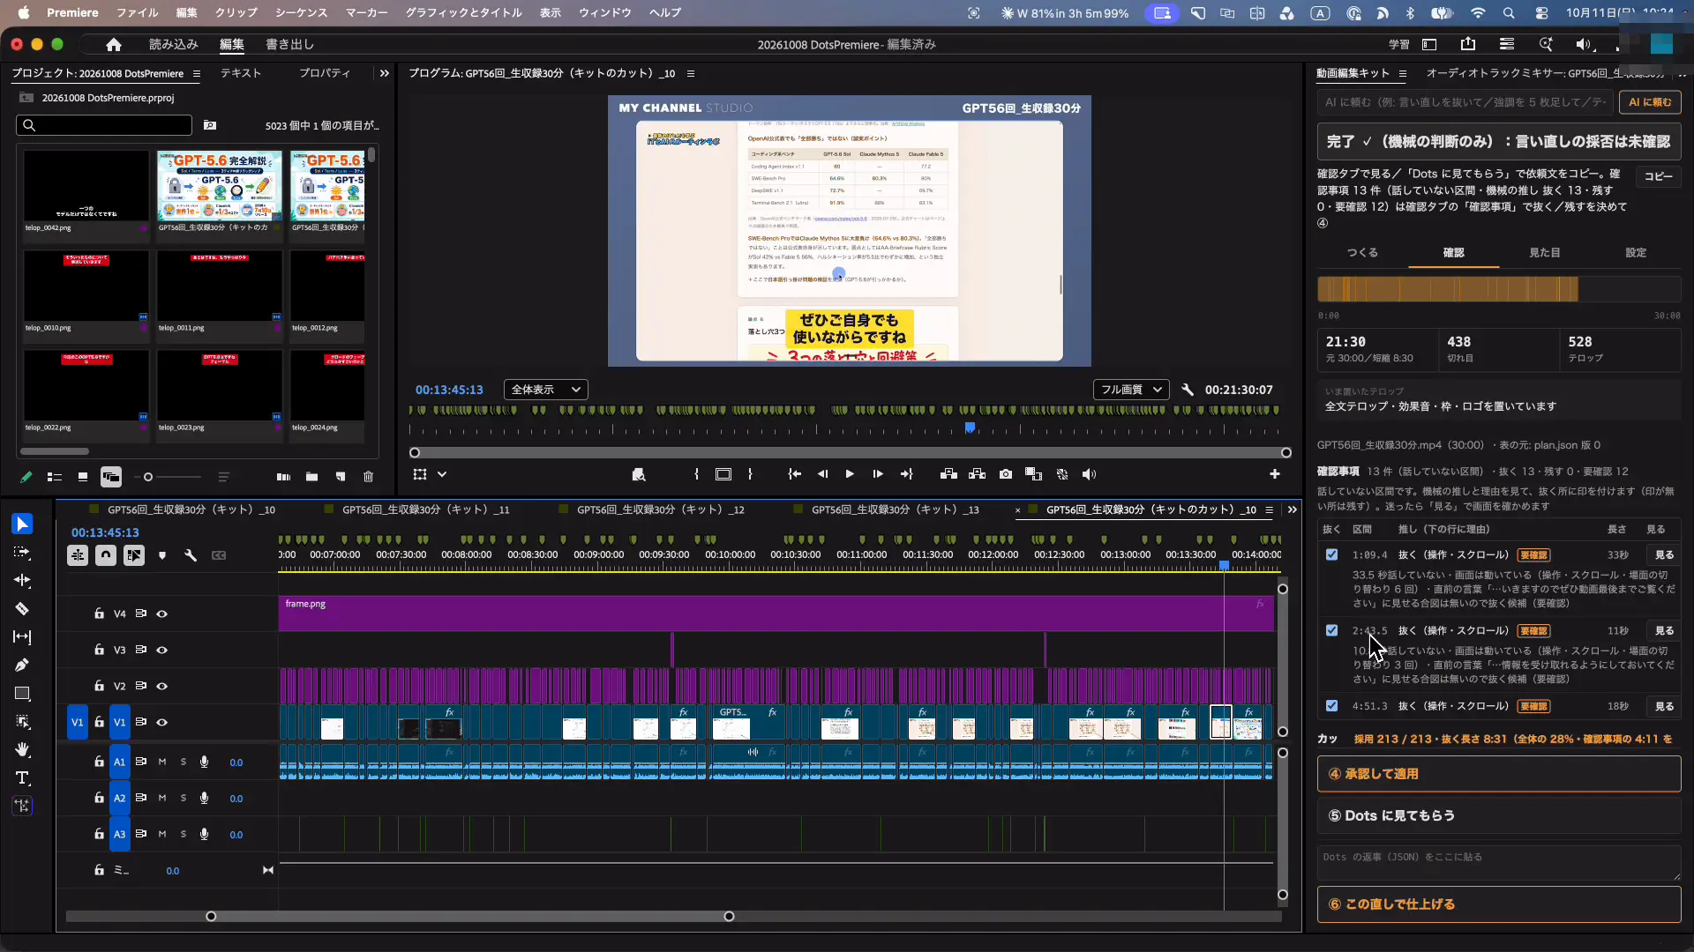Click the Export Frame camera icon
The height and width of the screenshot is (952, 1694).
(1006, 474)
